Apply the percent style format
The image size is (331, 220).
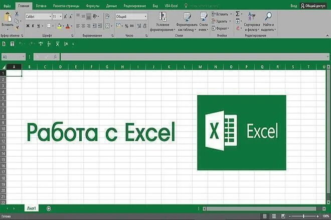126,26
